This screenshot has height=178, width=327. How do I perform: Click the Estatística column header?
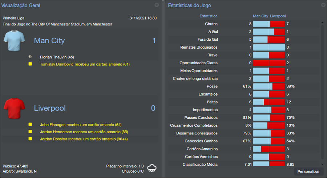point(209,16)
